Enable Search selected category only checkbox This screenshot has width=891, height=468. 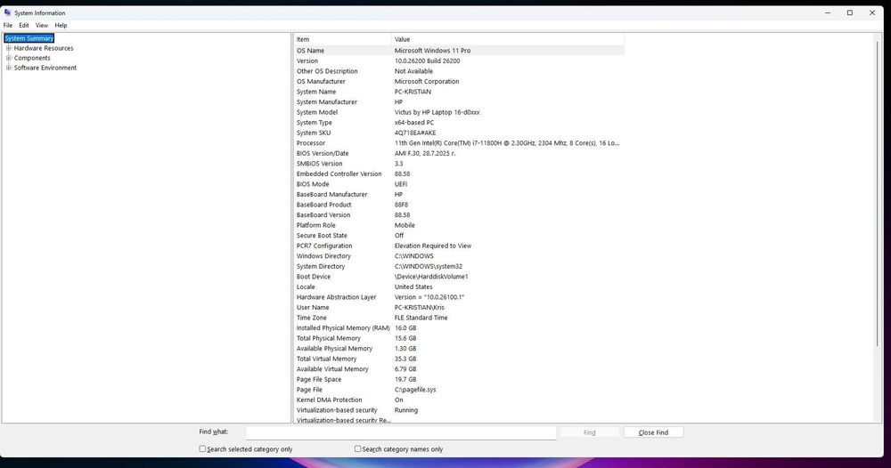click(x=202, y=448)
